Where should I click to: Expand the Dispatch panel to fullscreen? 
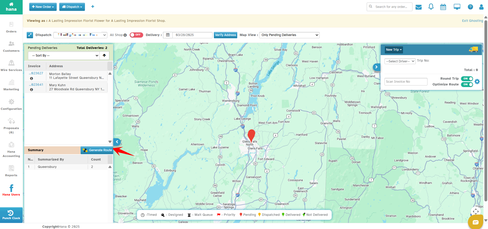[30, 35]
